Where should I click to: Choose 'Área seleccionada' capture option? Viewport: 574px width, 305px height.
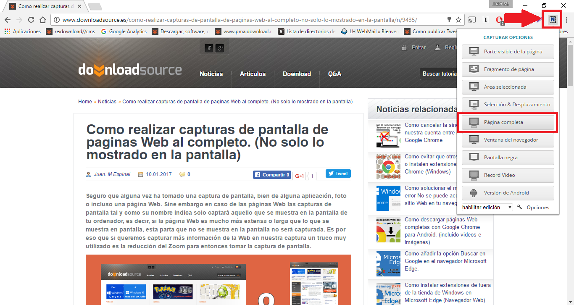(508, 87)
